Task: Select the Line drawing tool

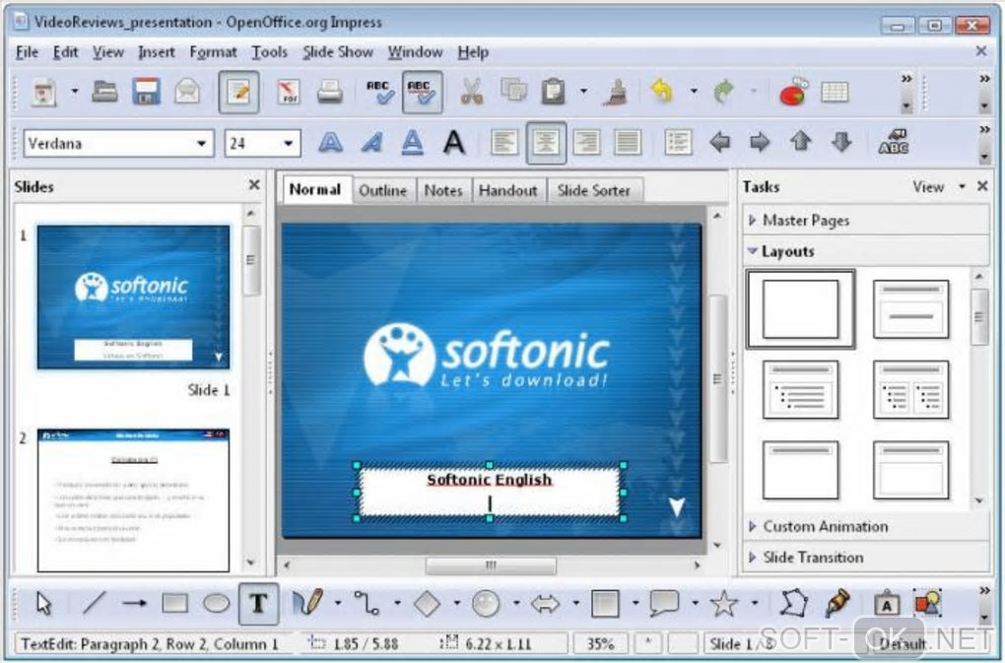Action: (x=94, y=604)
